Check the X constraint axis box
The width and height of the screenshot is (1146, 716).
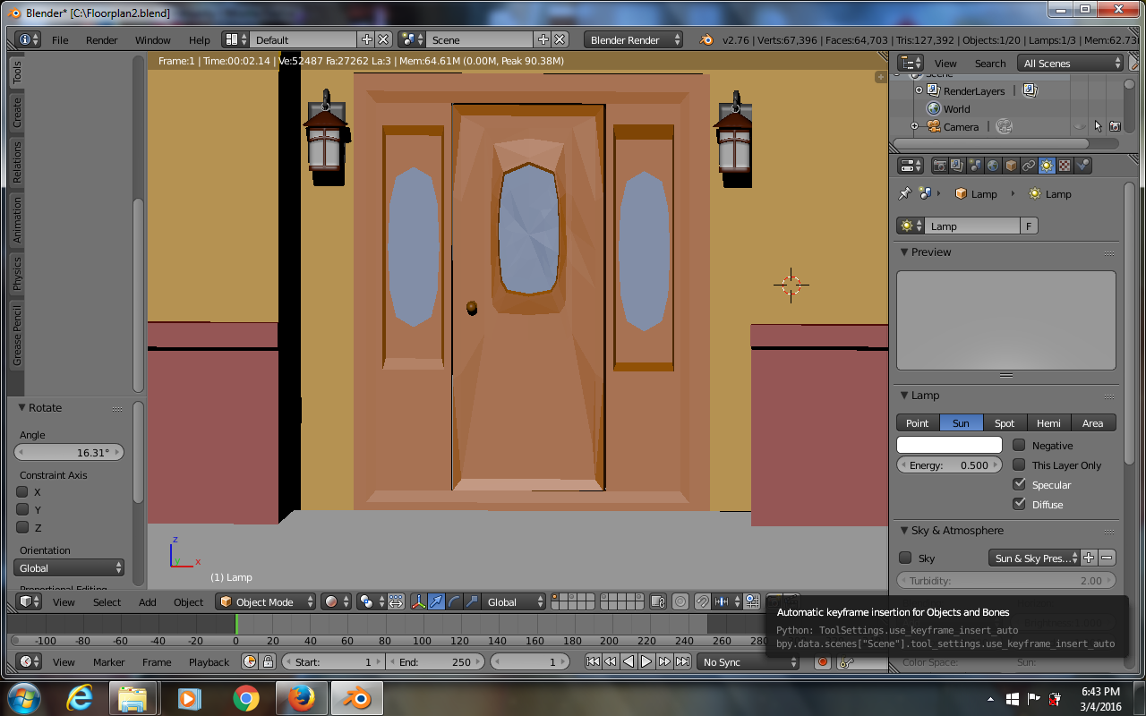pyautogui.click(x=22, y=491)
